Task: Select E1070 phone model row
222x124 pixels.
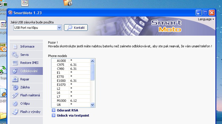Action: tap(71, 85)
